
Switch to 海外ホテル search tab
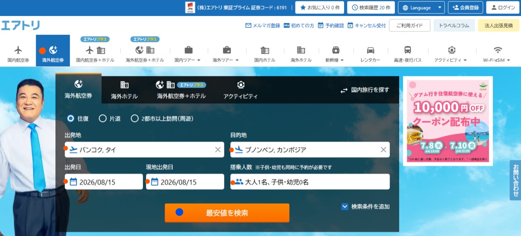pos(124,89)
